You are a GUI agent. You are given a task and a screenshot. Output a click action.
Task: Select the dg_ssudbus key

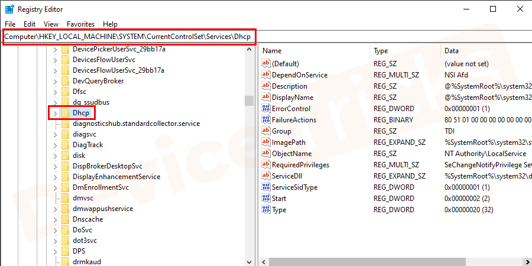coord(91,102)
